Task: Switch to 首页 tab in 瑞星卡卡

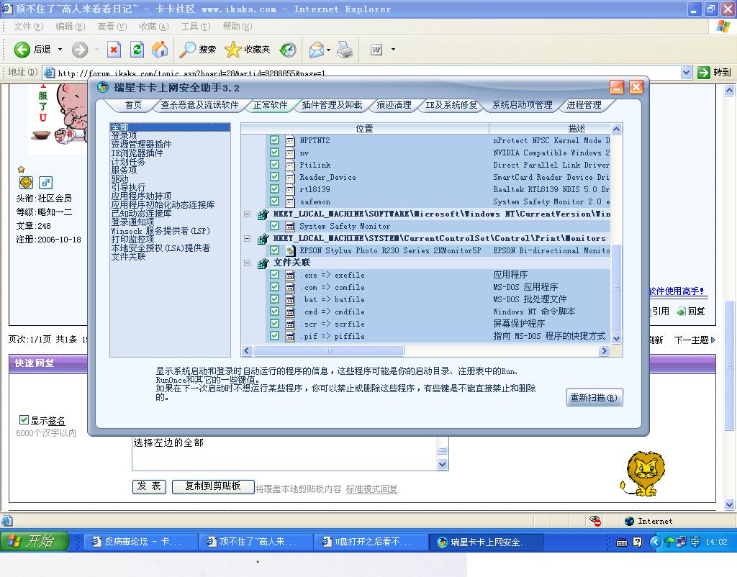Action: coord(133,105)
